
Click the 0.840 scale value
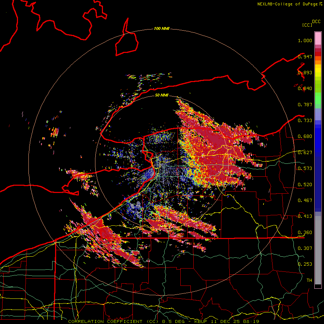[x=305, y=89]
